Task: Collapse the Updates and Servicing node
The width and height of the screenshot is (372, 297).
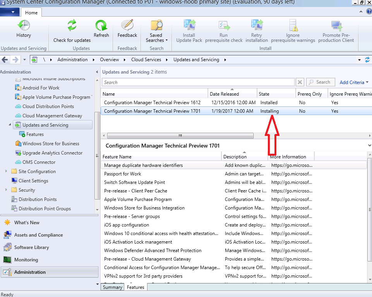Action: [10, 124]
